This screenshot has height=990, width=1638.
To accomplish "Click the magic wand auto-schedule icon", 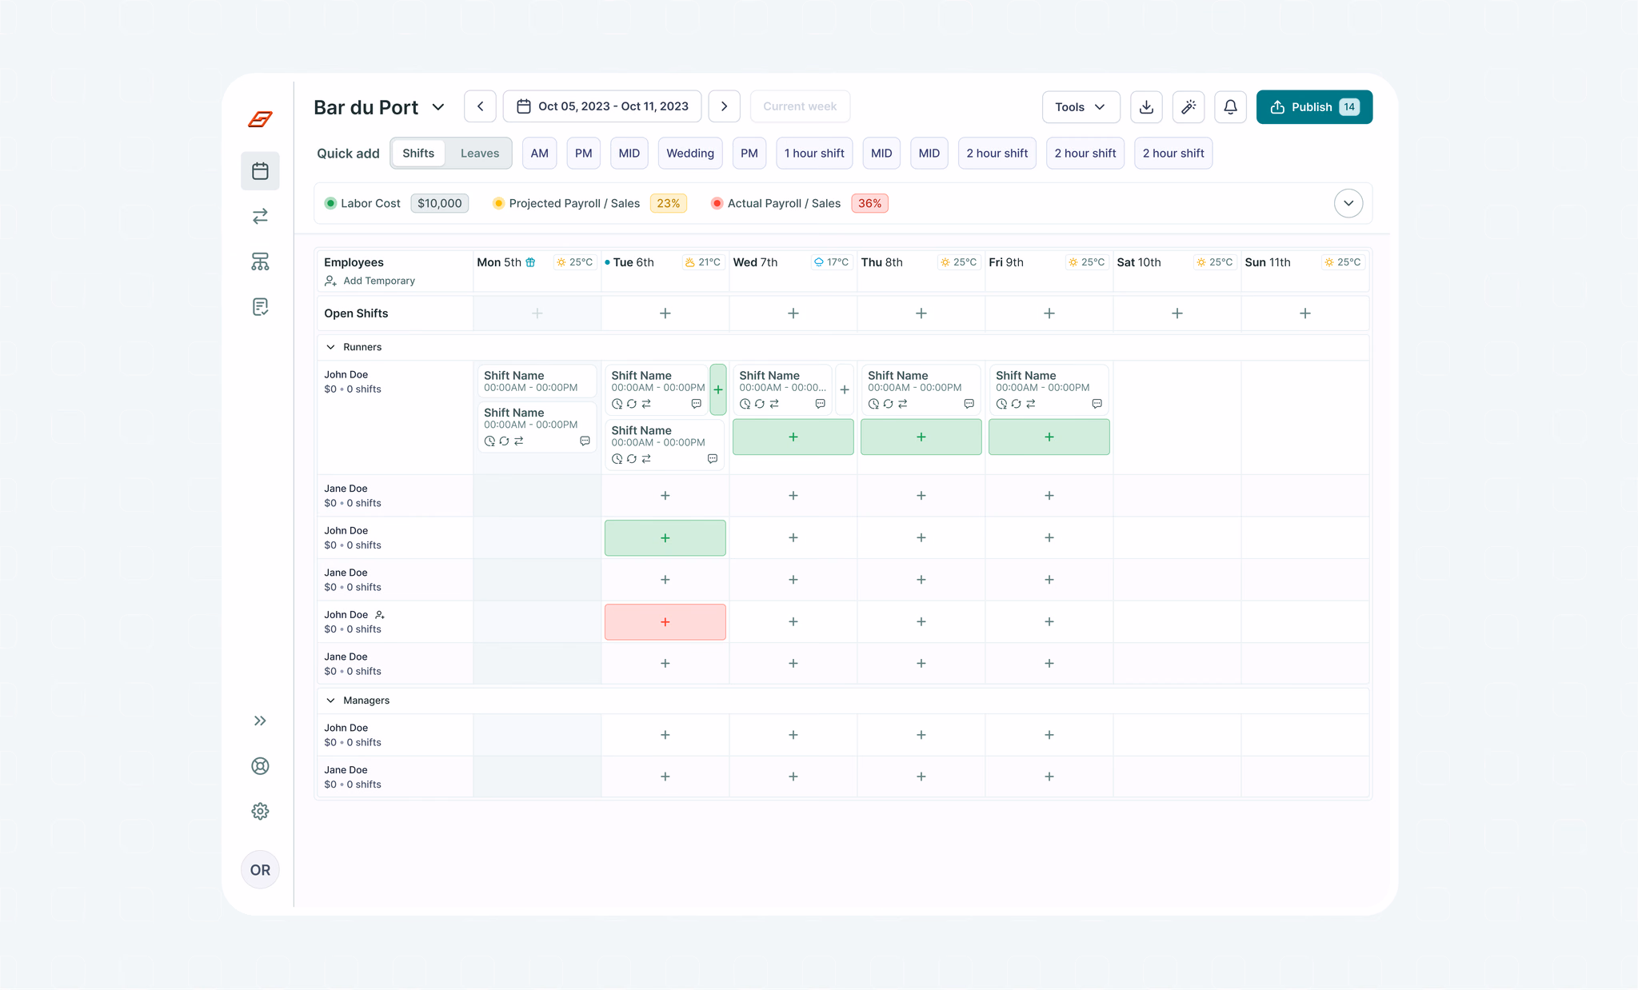I will pos(1189,107).
